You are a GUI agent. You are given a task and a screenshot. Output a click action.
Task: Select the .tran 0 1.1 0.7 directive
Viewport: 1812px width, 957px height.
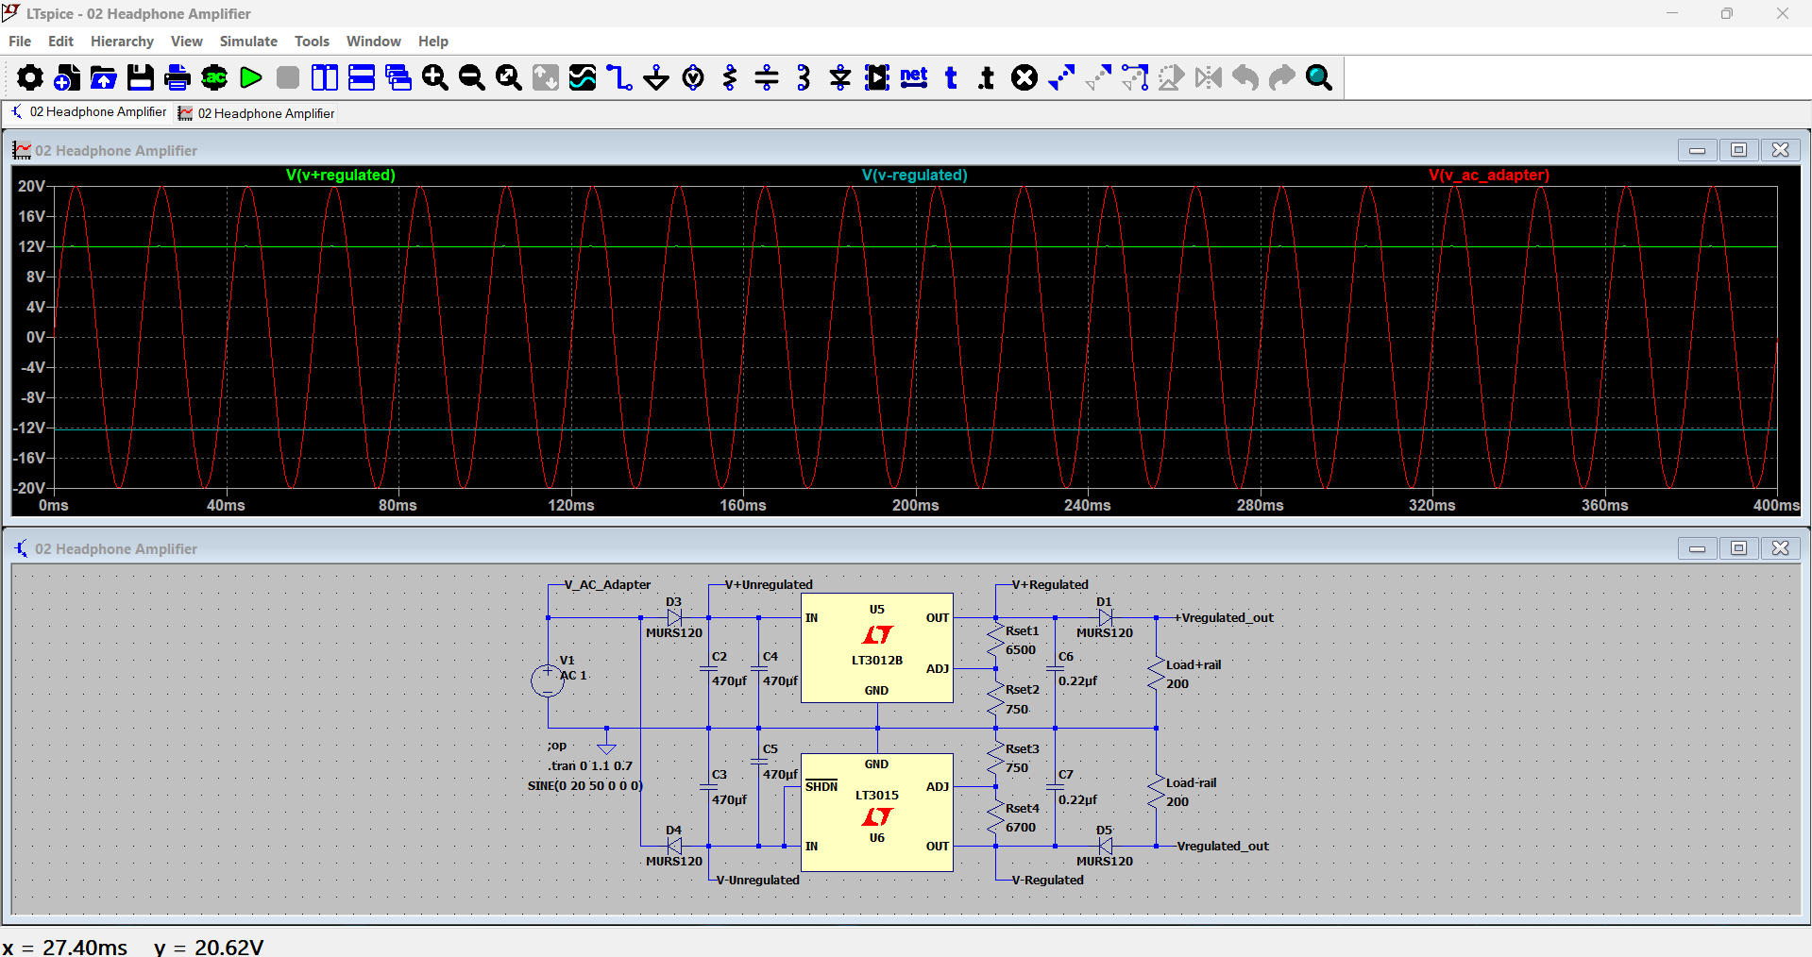pyautogui.click(x=590, y=766)
